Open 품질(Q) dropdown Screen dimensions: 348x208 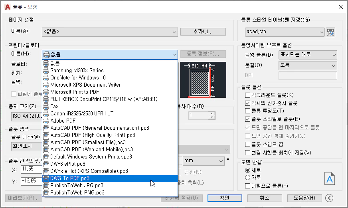pos(308,65)
